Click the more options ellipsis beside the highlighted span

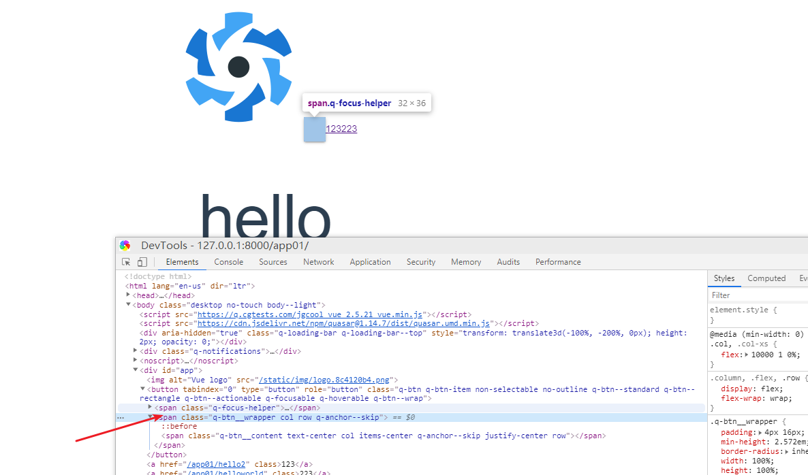(x=120, y=417)
